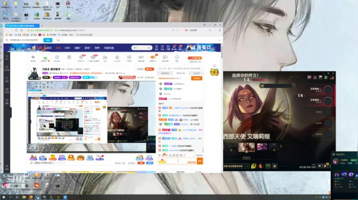Expand the 视频 dropdown in Douyu nav
The height and width of the screenshot is (200, 358).
point(78,48)
